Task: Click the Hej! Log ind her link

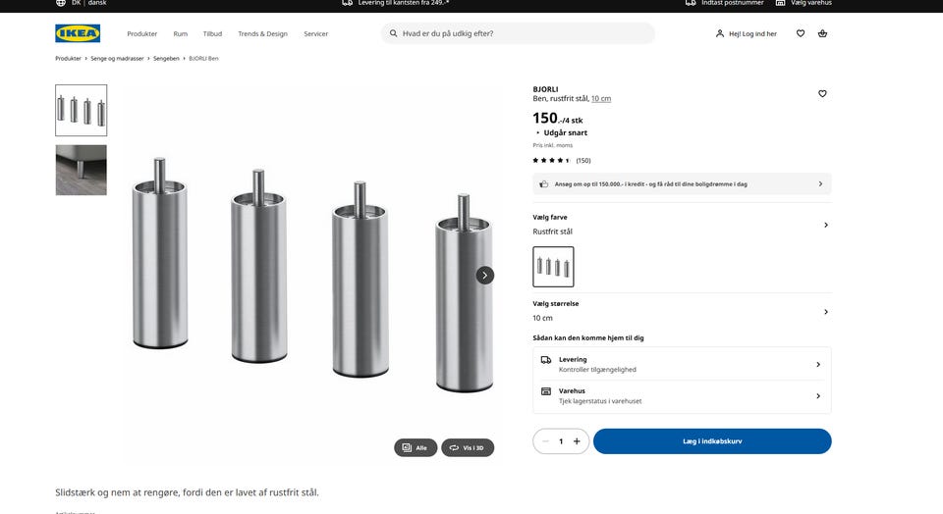Action: point(747,33)
